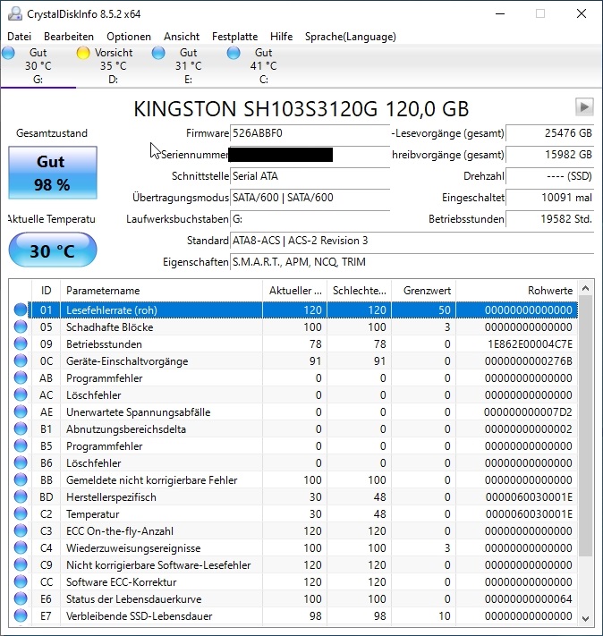The width and height of the screenshot is (603, 636).
Task: Select the Temperatur attribute row
Action: [x=293, y=514]
